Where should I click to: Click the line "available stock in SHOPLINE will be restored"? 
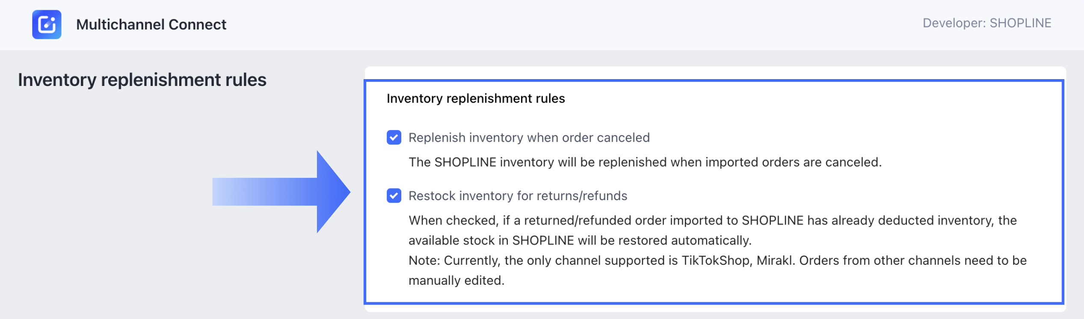[x=580, y=240]
